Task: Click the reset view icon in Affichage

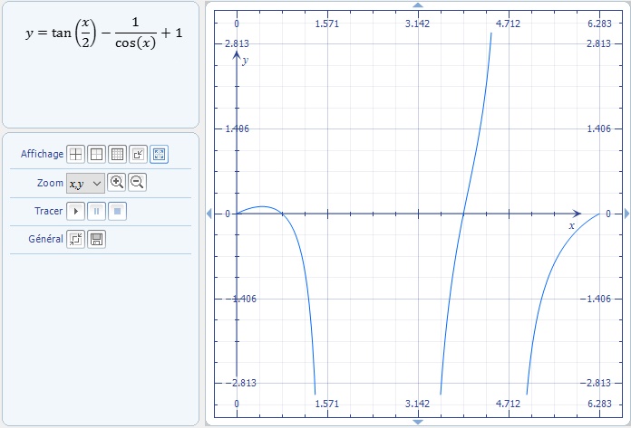Action: (x=138, y=155)
